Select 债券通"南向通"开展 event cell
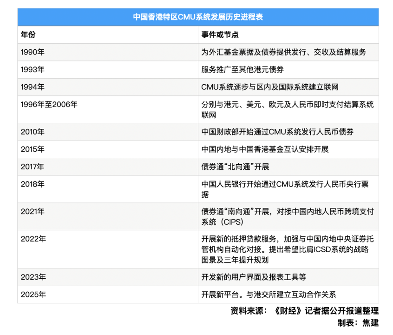393x335 pixels. tap(288, 217)
